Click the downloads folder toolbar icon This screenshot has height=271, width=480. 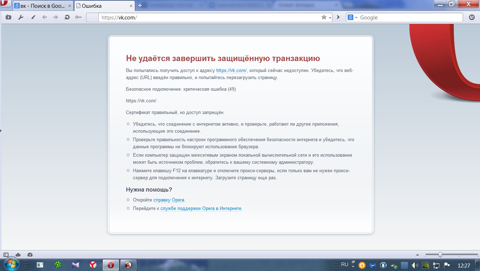(x=8, y=17)
